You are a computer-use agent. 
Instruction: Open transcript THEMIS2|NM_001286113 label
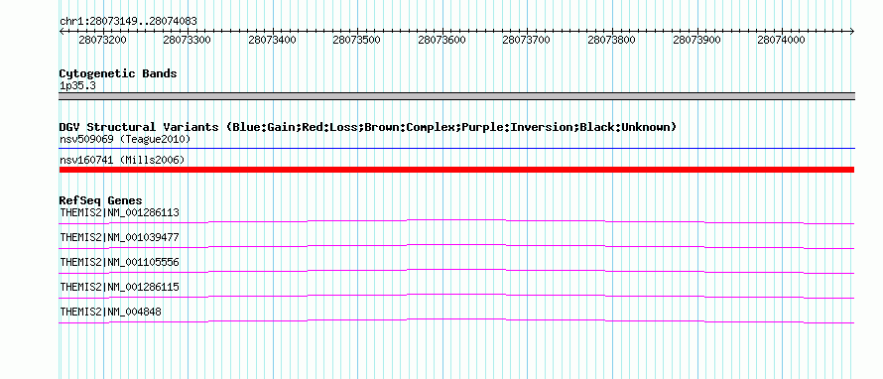coord(119,213)
